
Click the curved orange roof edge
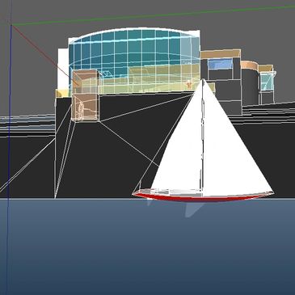[x=250, y=65]
